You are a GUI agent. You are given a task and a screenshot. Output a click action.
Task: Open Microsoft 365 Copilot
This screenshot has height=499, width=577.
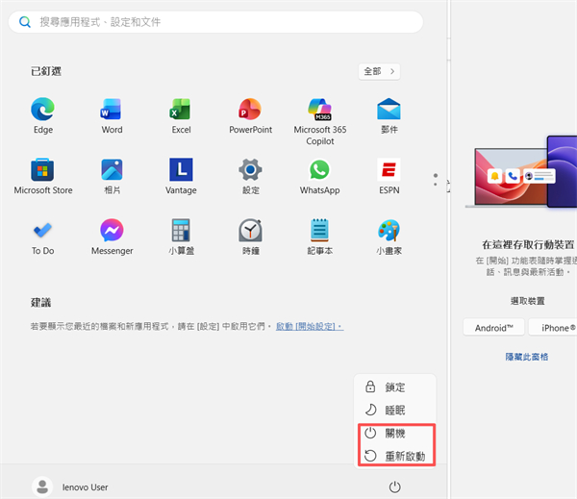tap(320, 121)
